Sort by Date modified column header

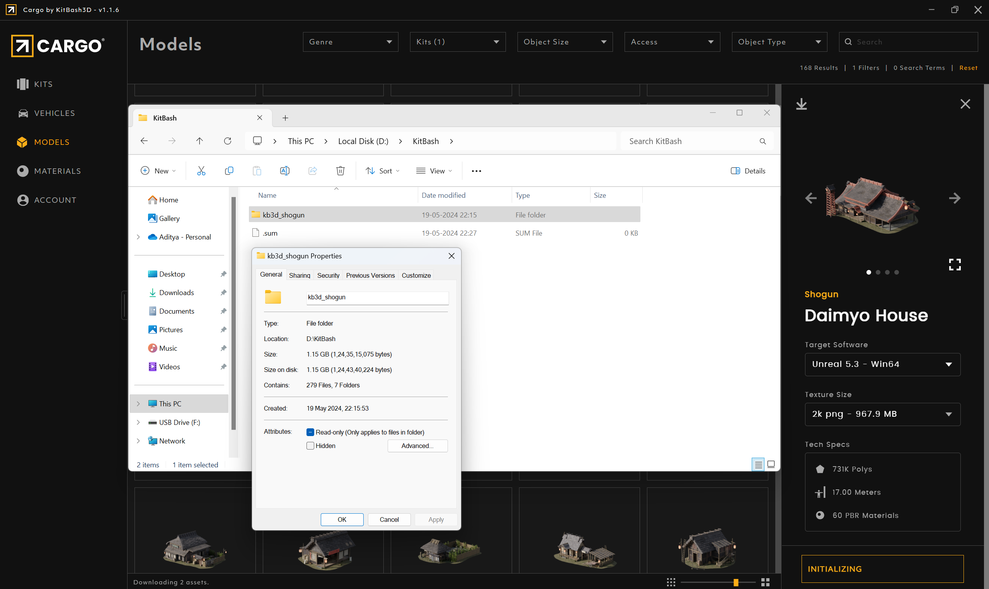pos(464,195)
